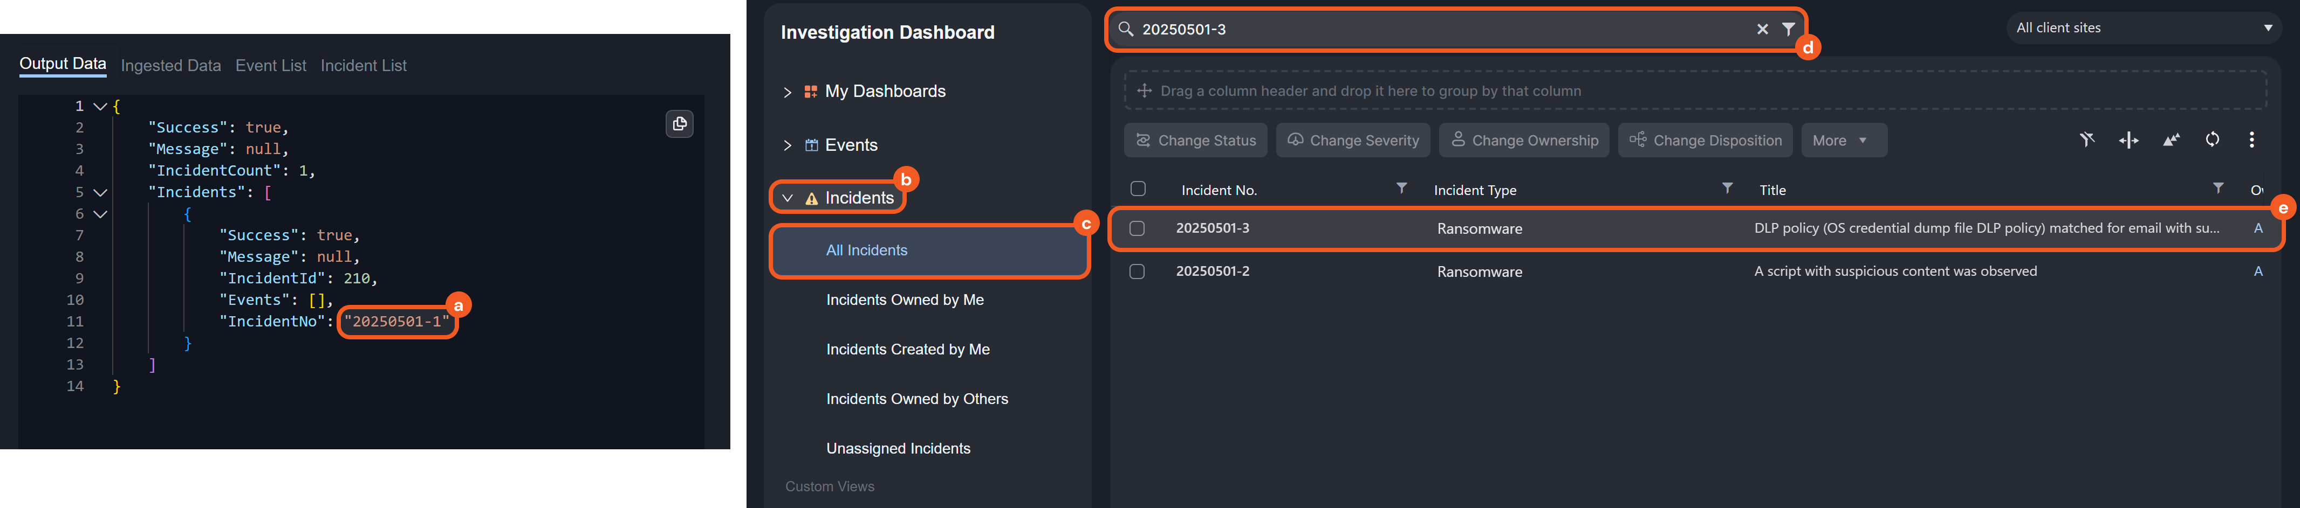Copy the JSON output to clipboard
Viewport: 2300px width, 508px height.
pyautogui.click(x=680, y=124)
